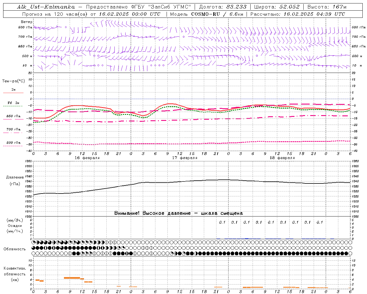Click the station title Alk_Ust-Kalmanka
Image resolution: width=367 pixels, height=294 pixels.
[46, 7]
